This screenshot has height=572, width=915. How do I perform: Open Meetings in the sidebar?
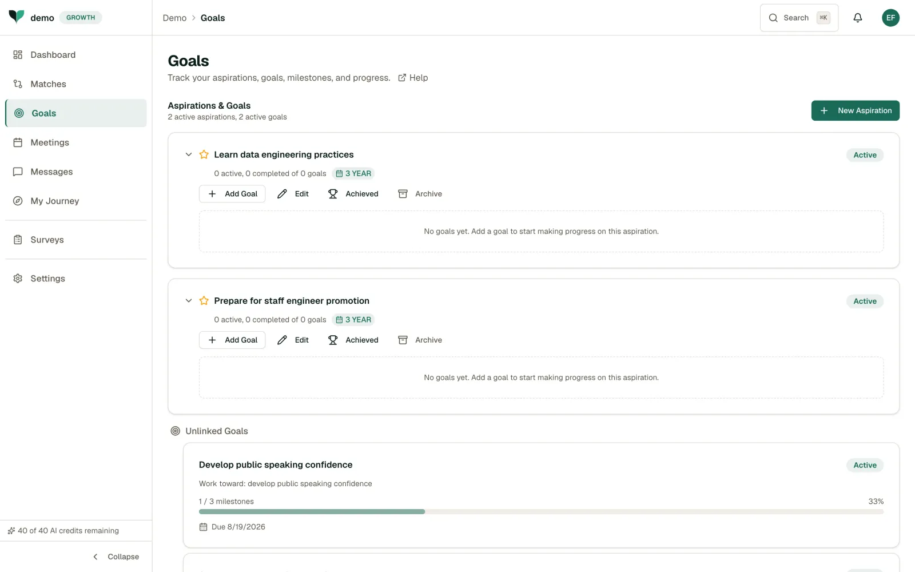[76, 142]
